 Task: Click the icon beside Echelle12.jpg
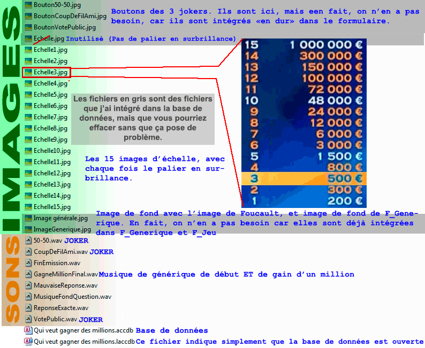pos(28,173)
